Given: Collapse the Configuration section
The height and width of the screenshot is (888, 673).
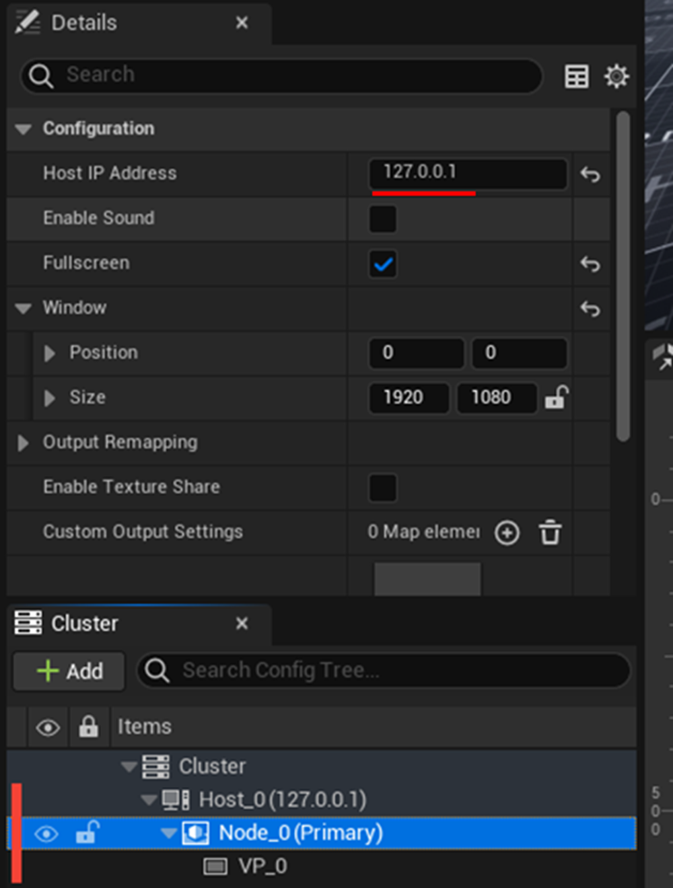Looking at the screenshot, I should click(24, 128).
